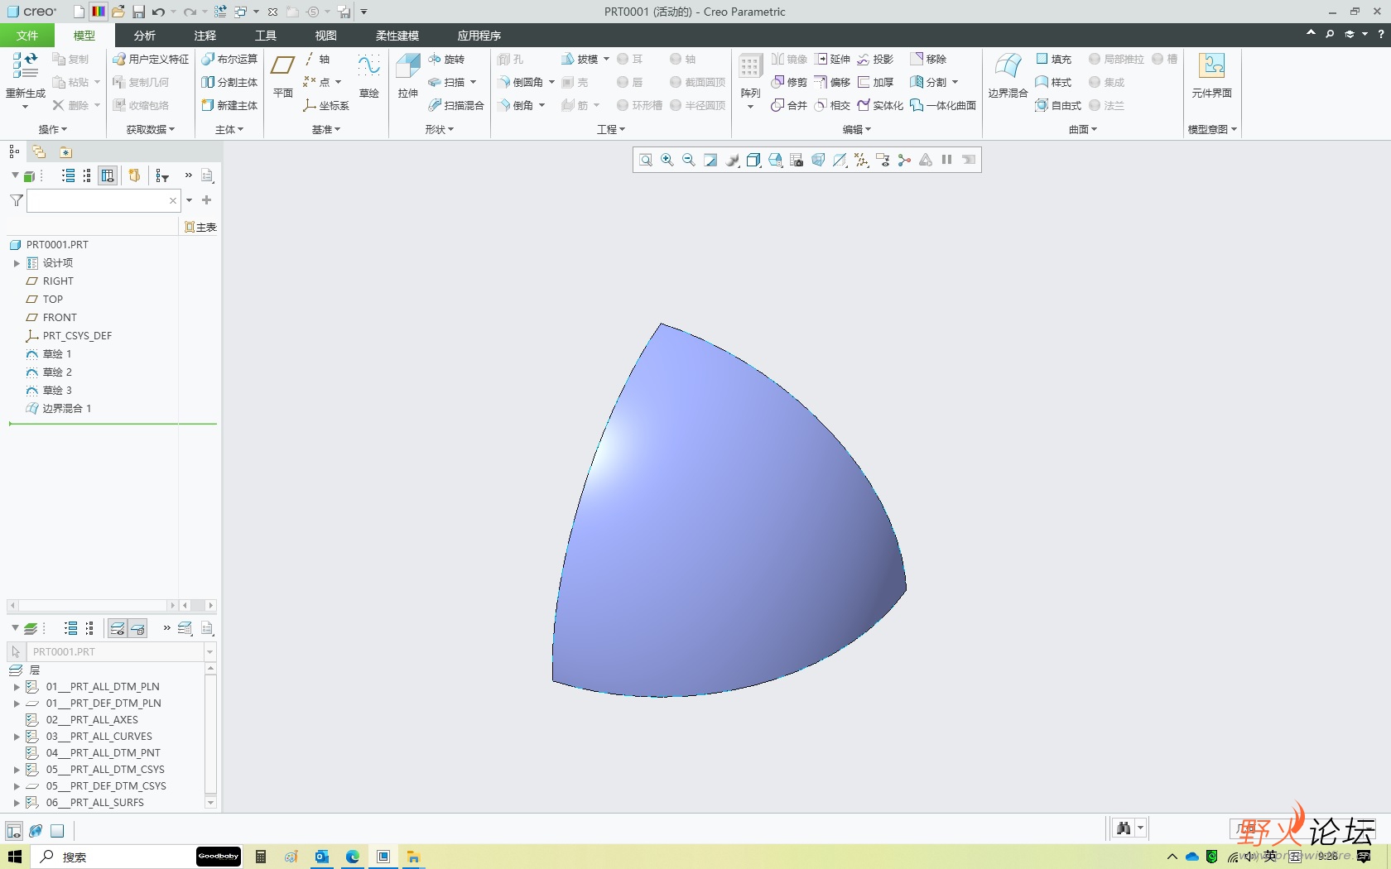Toggle model tree panel in the status bar

click(14, 831)
